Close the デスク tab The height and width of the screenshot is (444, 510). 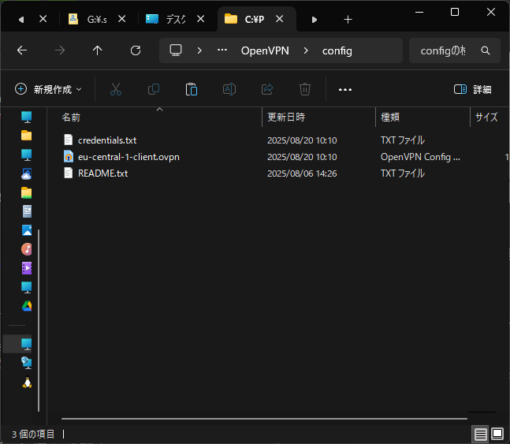(201, 19)
